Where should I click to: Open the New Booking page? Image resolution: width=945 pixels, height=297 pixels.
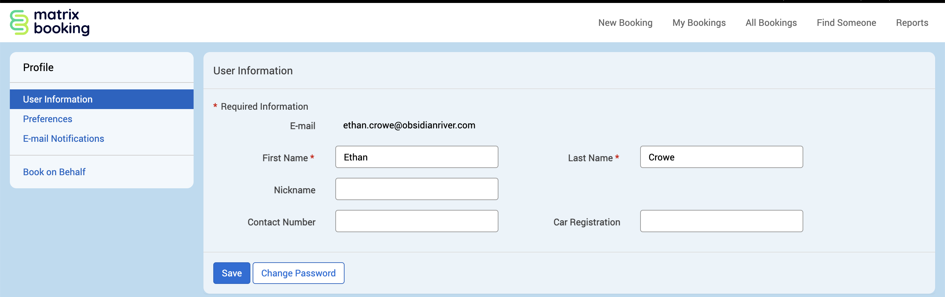pyautogui.click(x=625, y=23)
